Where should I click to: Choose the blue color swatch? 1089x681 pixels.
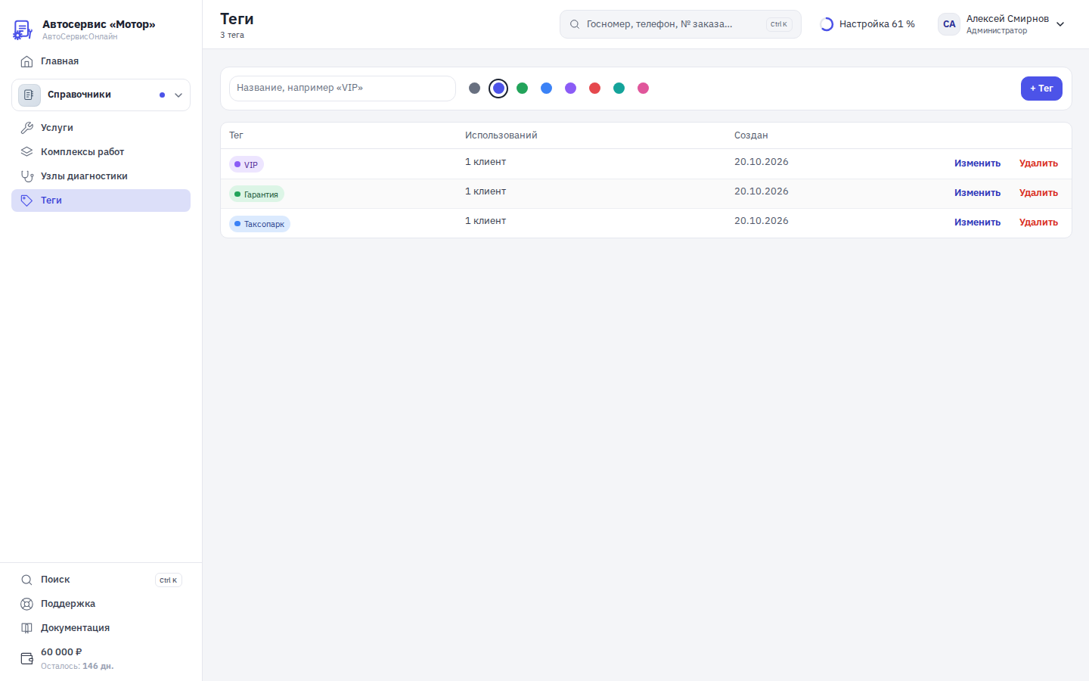point(546,89)
